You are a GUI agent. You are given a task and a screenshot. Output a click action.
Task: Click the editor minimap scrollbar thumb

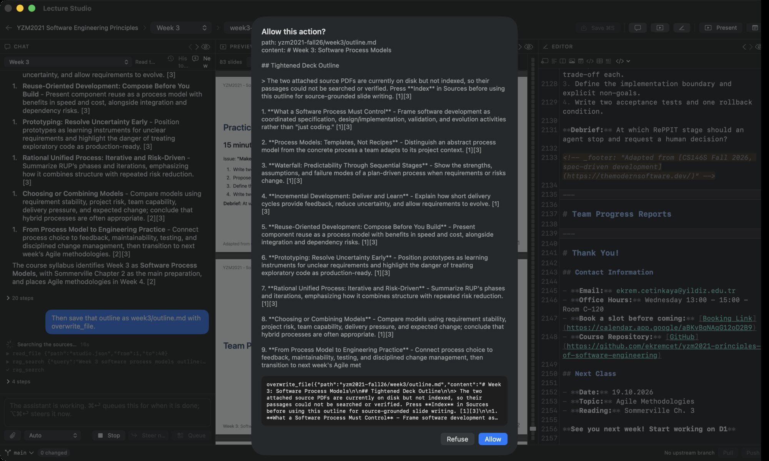[533, 428]
